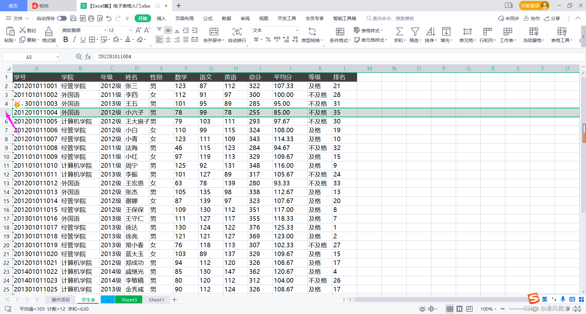Click the 填充 fill icon
The height and width of the screenshot is (314, 586).
pos(446,31)
